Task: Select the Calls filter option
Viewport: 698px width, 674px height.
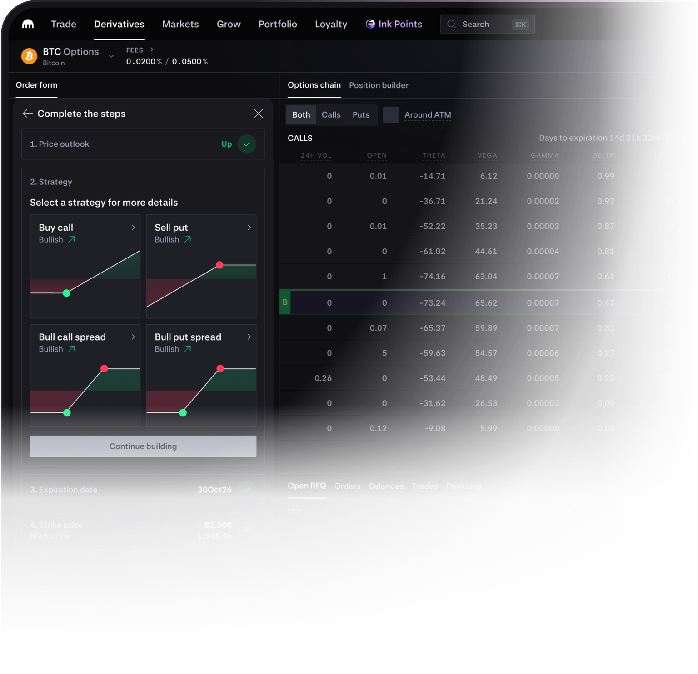Action: pos(331,115)
